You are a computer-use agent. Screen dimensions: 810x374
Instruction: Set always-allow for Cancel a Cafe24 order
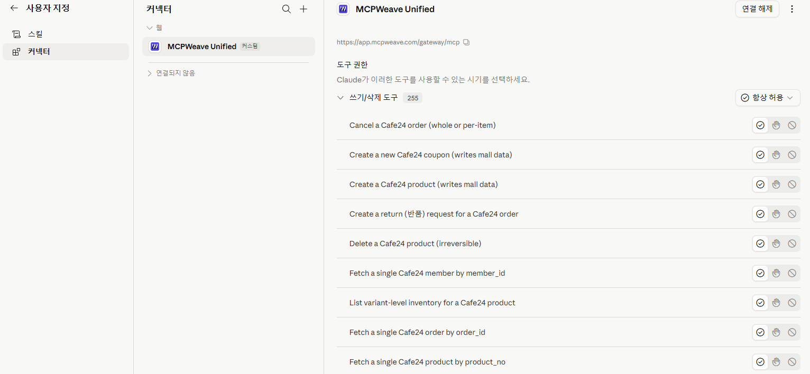click(760, 125)
